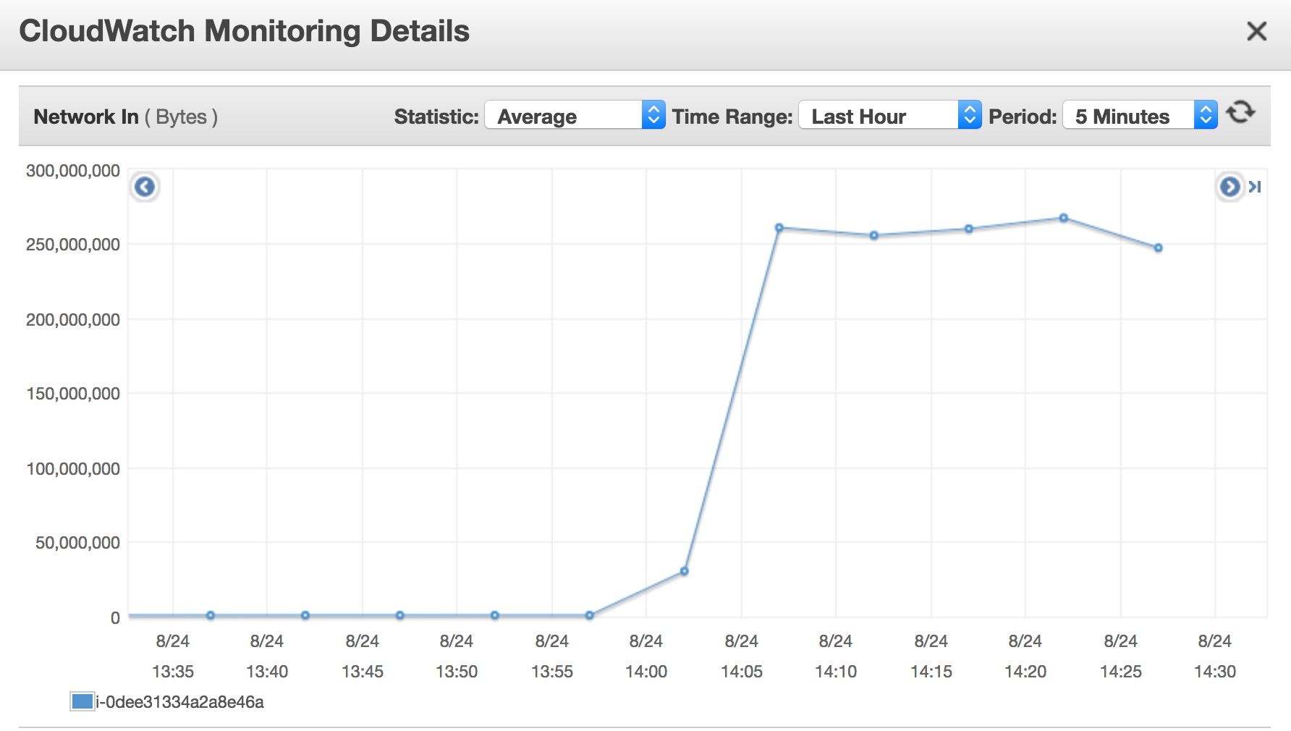Click the peak data point near 14:22
The height and width of the screenshot is (731, 1291).
(x=1064, y=218)
